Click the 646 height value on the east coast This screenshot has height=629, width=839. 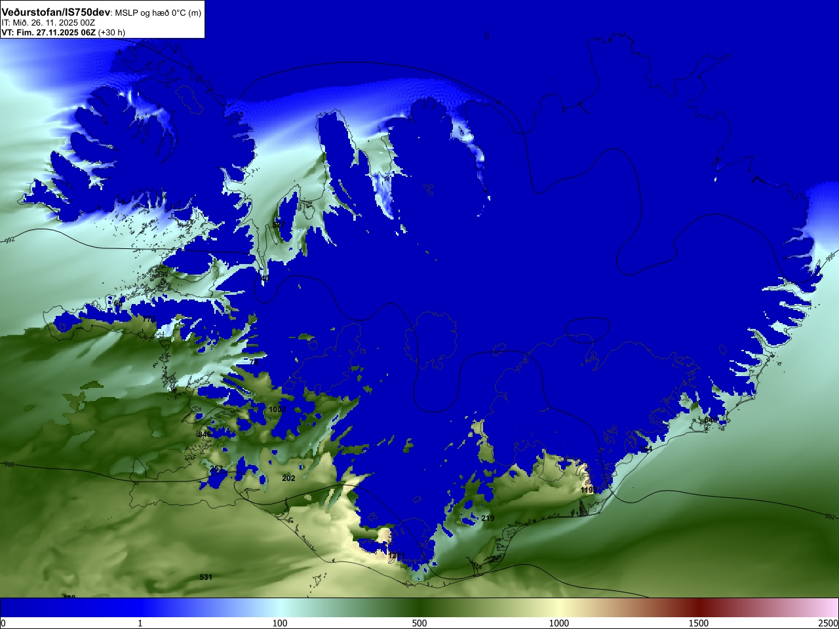coord(711,420)
